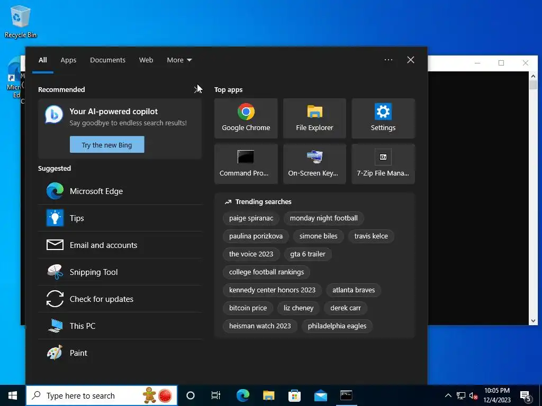
Task: Click scroll-down arrow in Command Prompt window
Action: coord(533,321)
